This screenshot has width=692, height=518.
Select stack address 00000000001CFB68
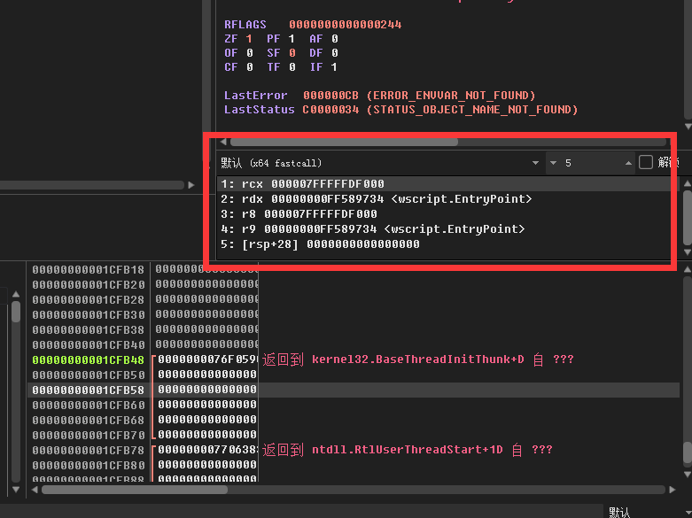89,420
